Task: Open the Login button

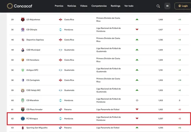Action: [183, 6]
